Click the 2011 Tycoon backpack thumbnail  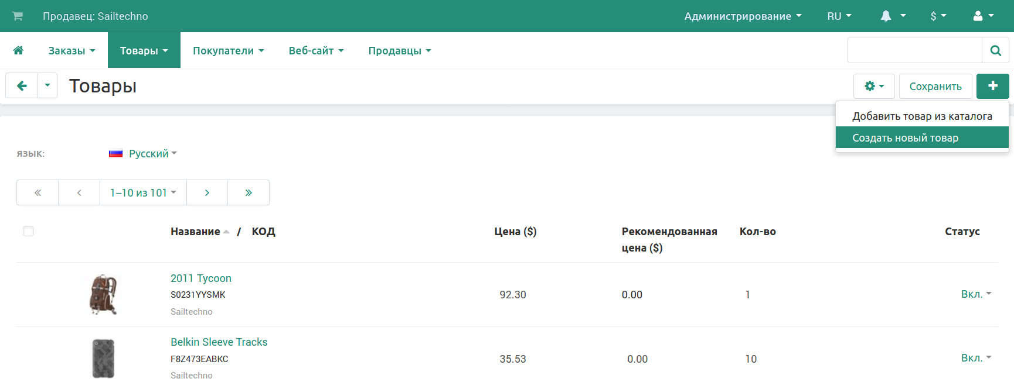103,294
